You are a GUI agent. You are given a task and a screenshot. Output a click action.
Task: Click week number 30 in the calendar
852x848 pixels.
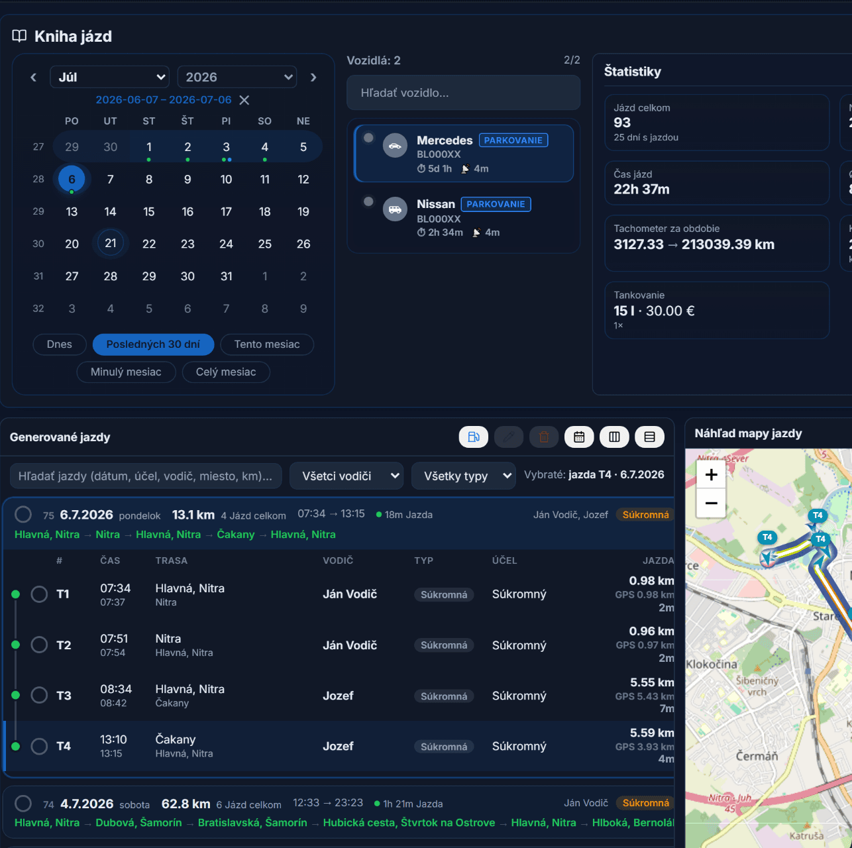38,244
